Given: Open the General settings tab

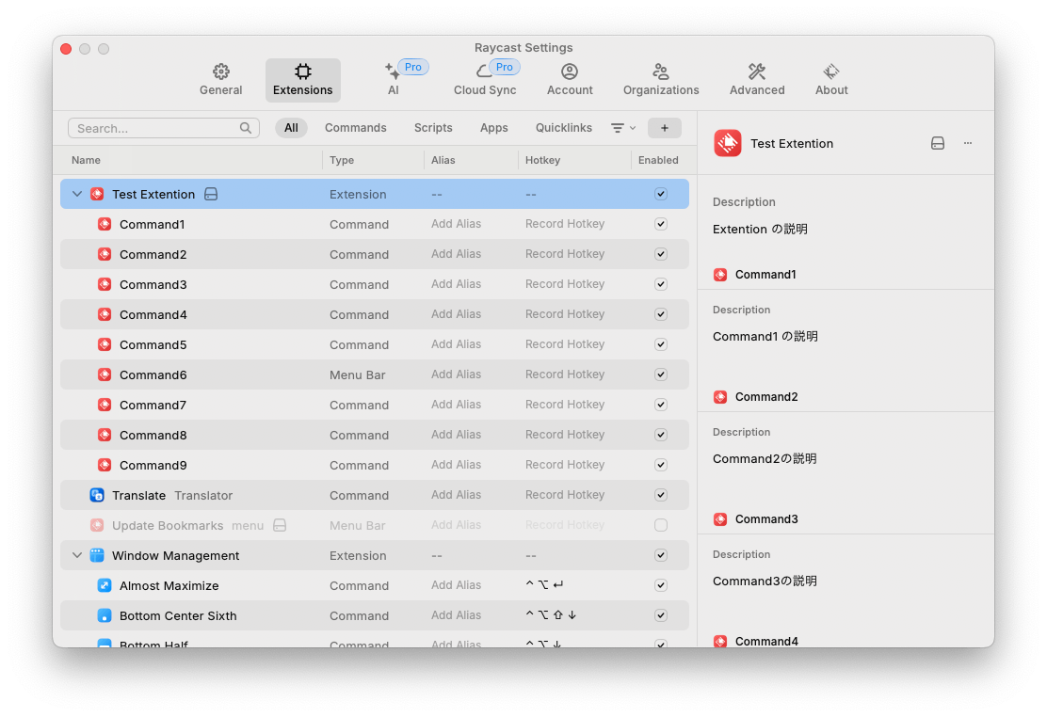Looking at the screenshot, I should pos(220,80).
